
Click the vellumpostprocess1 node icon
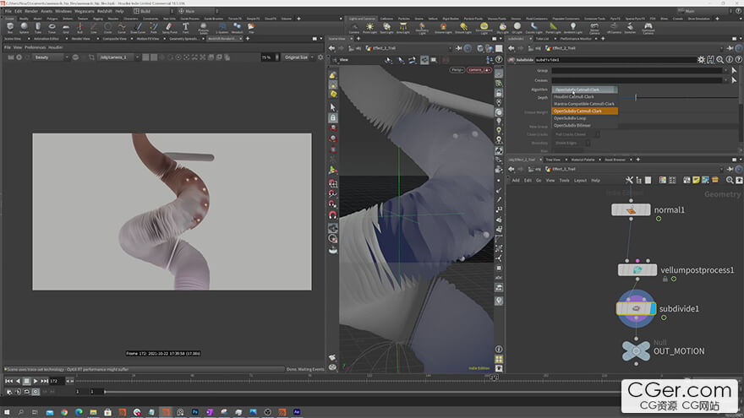click(x=637, y=270)
